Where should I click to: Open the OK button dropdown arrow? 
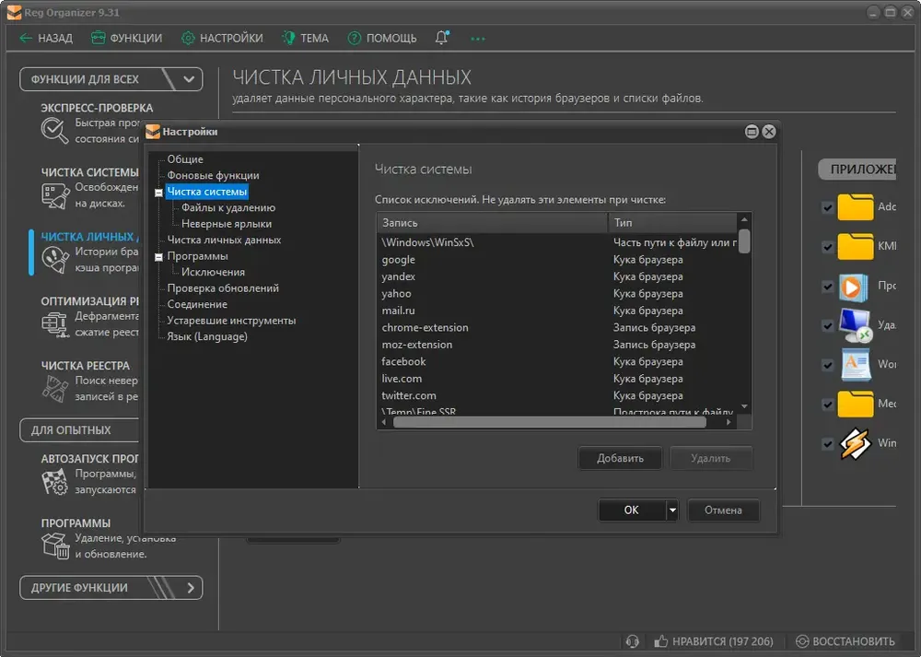pos(672,510)
